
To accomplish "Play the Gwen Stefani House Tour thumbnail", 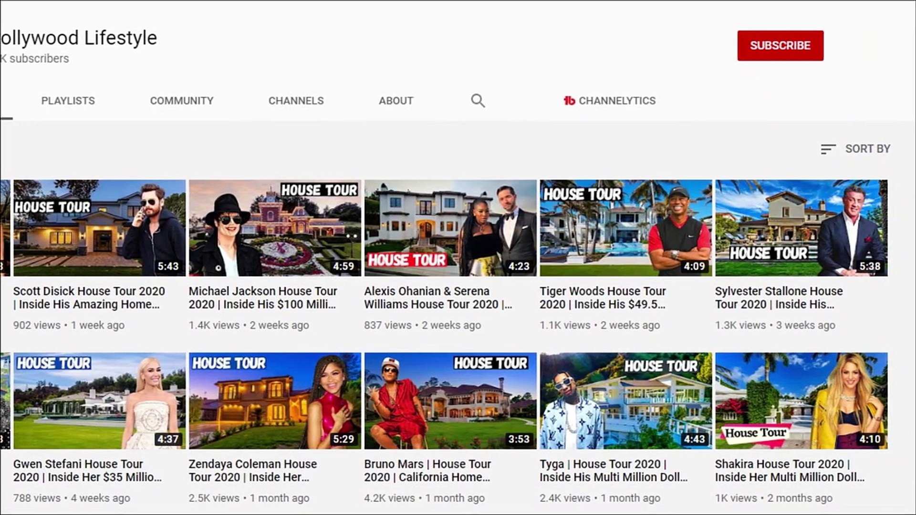I will click(99, 401).
